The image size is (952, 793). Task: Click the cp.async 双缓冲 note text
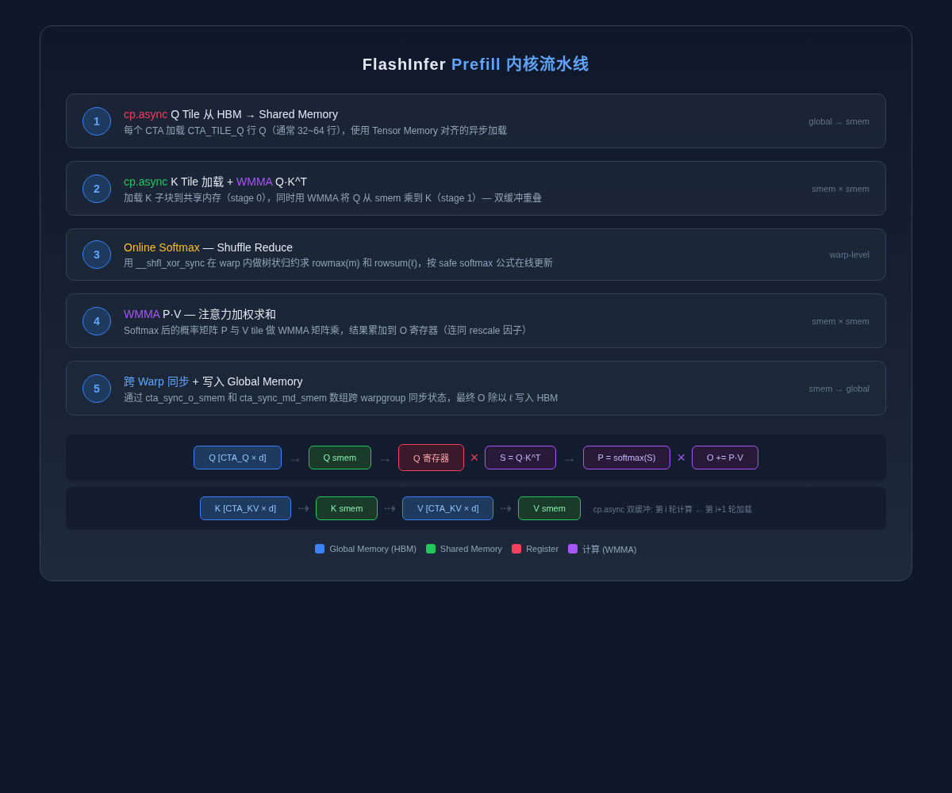(673, 509)
